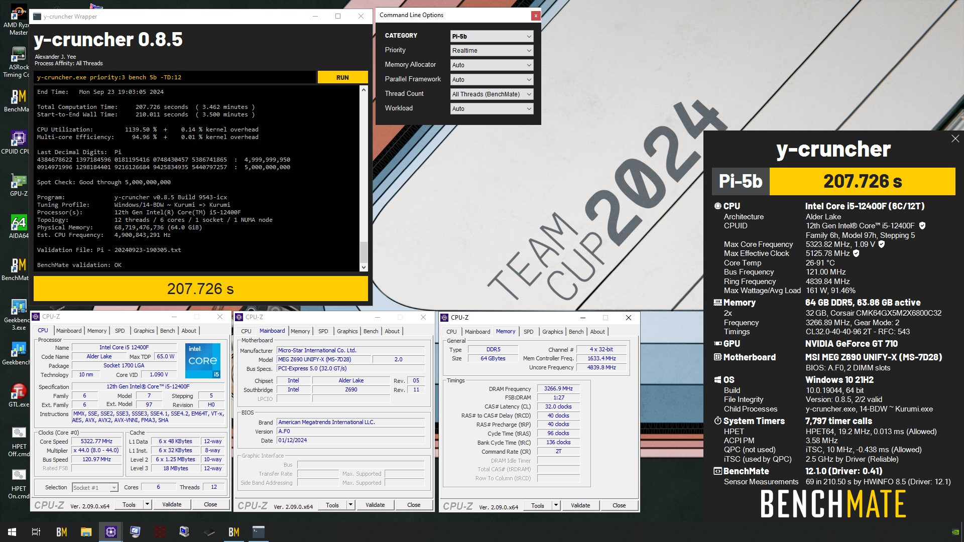Expand Tools arrow in CPU-Z Memory window

click(x=556, y=505)
